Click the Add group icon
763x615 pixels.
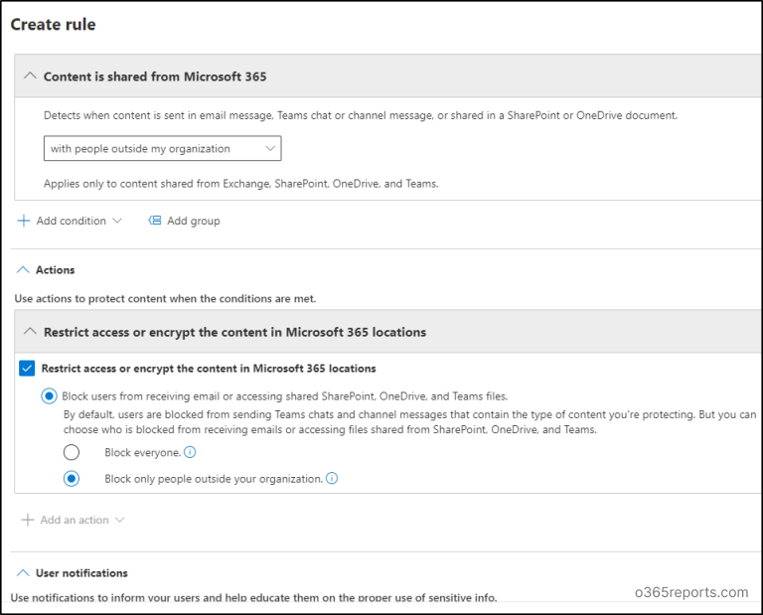155,221
